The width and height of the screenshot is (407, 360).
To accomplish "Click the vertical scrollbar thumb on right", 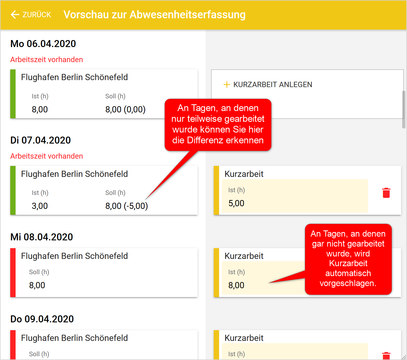I will click(404, 109).
